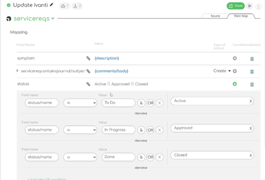Remove the Done condition with its X button

tap(159, 157)
